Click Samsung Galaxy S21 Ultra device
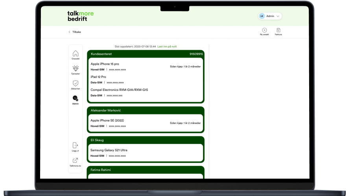The height and width of the screenshot is (196, 354). tap(109, 150)
